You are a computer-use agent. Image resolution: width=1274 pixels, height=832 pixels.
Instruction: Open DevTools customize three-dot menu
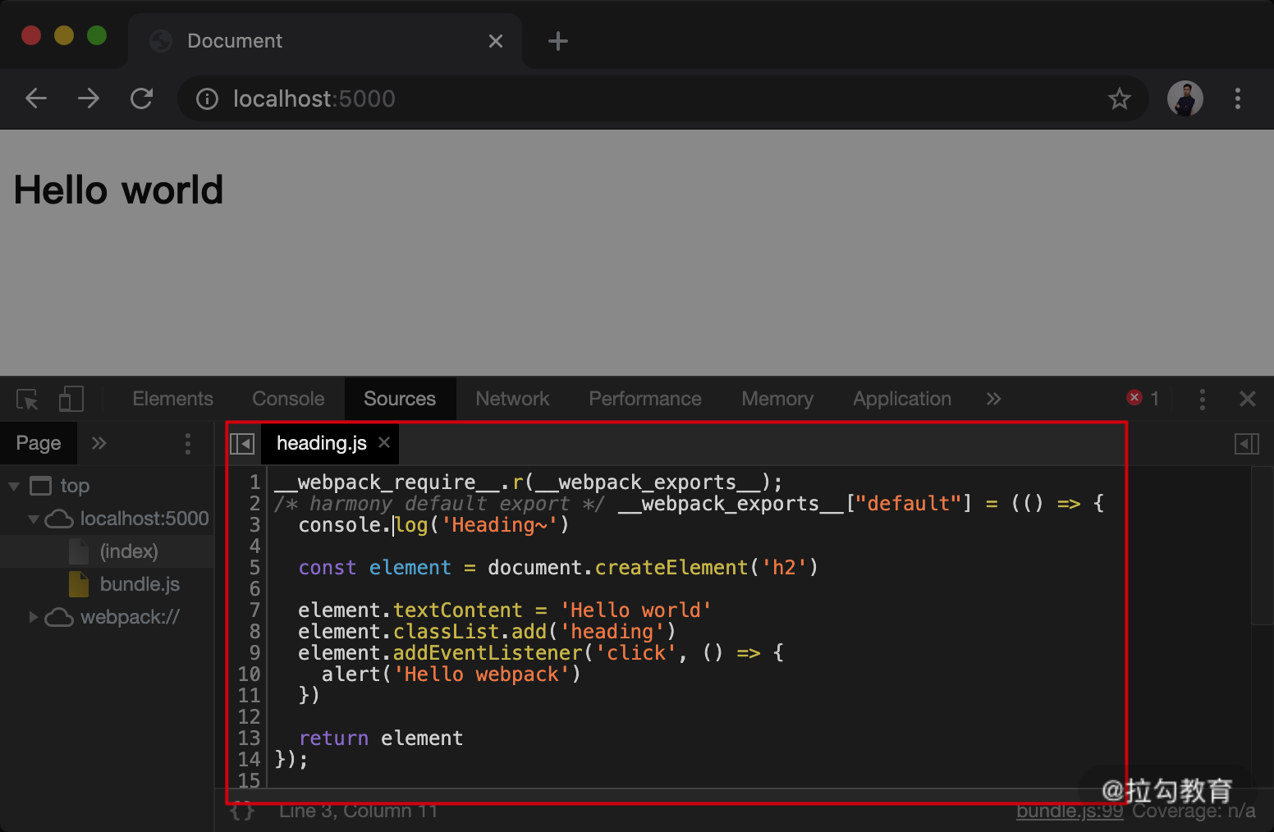pyautogui.click(x=1202, y=400)
